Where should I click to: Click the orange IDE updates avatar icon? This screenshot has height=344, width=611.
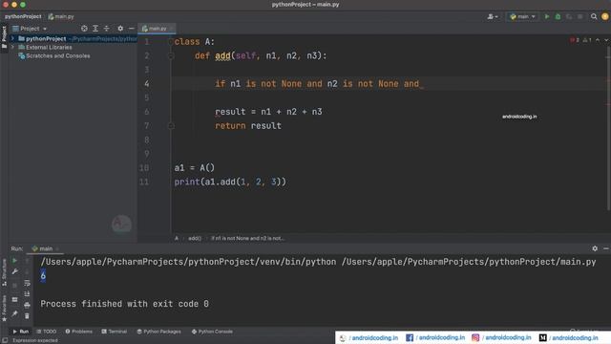point(605,17)
